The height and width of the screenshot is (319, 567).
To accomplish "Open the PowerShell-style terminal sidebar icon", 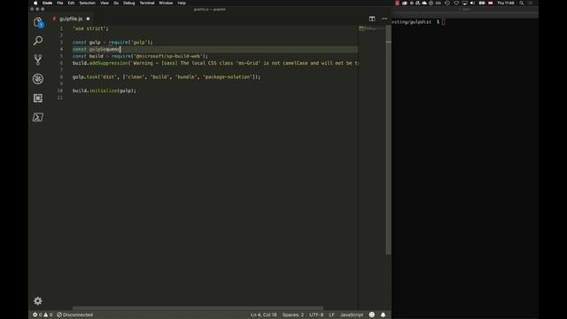I will click(x=38, y=117).
